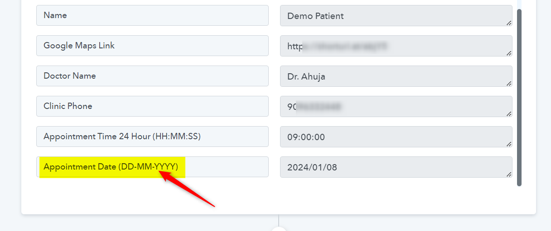Click the vertical scrollbar on the right

[x=519, y=97]
